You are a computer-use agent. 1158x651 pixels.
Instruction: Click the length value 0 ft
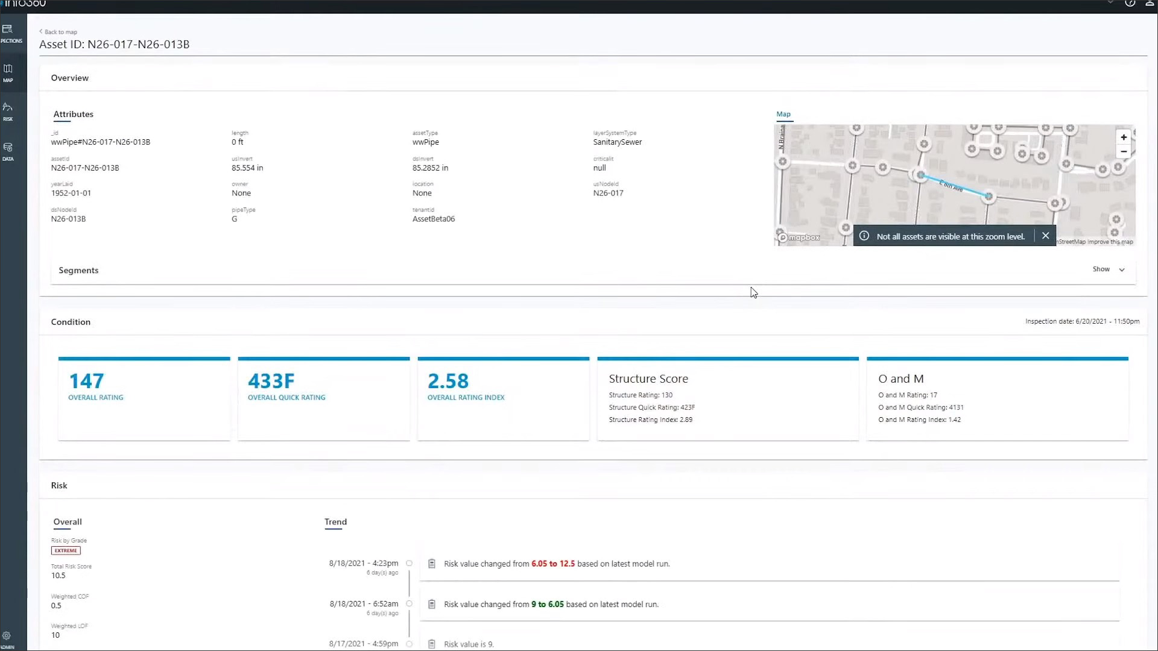[238, 142]
